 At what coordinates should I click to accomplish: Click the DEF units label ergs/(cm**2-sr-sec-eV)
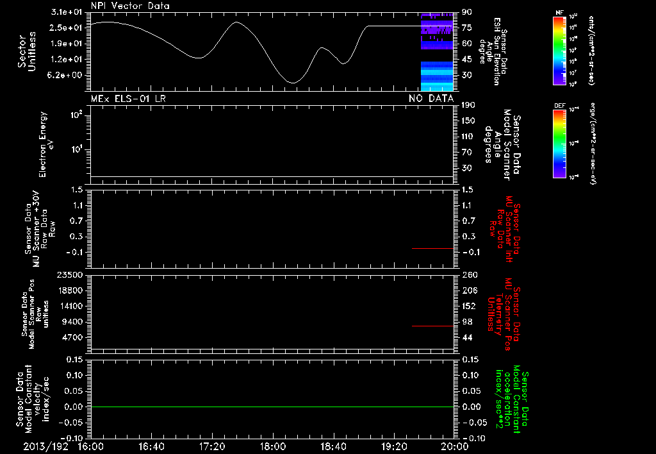(x=591, y=143)
